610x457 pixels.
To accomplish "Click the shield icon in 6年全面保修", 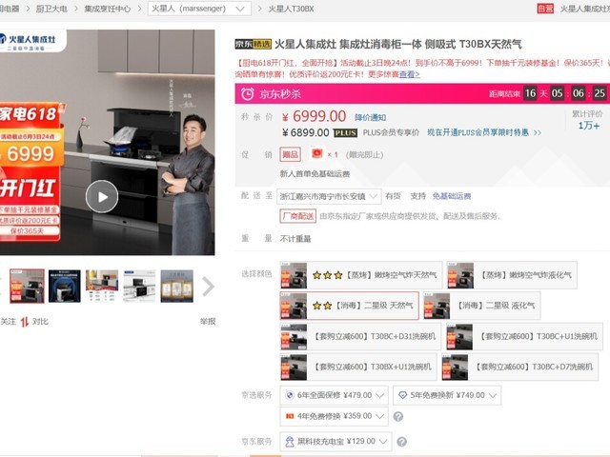I will pos(290,396).
